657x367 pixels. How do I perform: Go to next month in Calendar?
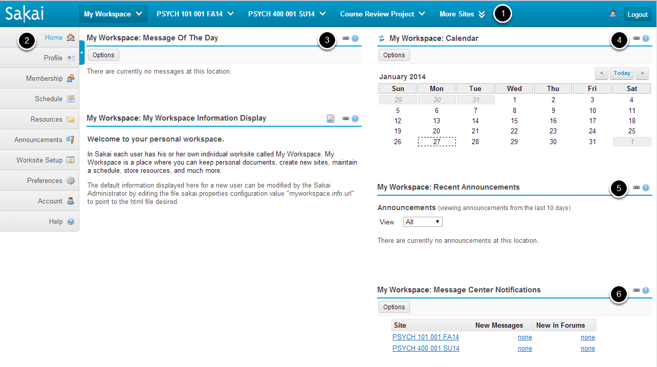coord(642,73)
